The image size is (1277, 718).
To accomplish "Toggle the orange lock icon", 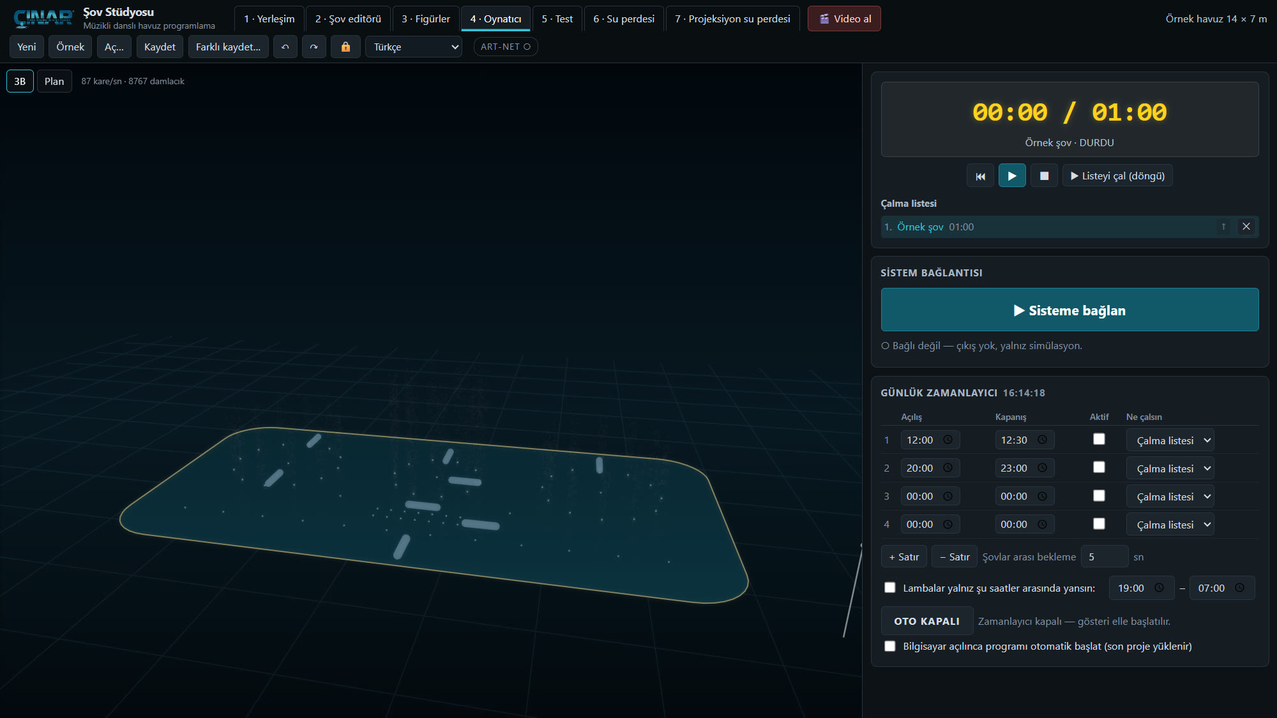I will 345,47.
